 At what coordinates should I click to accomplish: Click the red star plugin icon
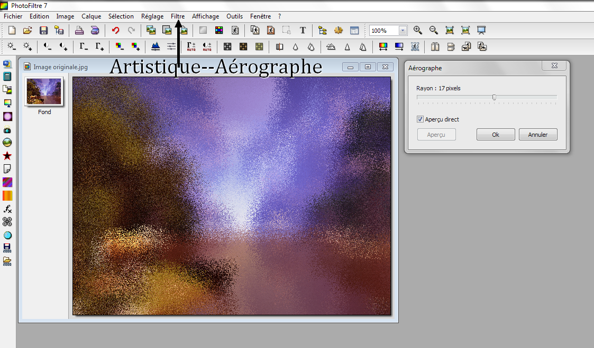pos(7,156)
